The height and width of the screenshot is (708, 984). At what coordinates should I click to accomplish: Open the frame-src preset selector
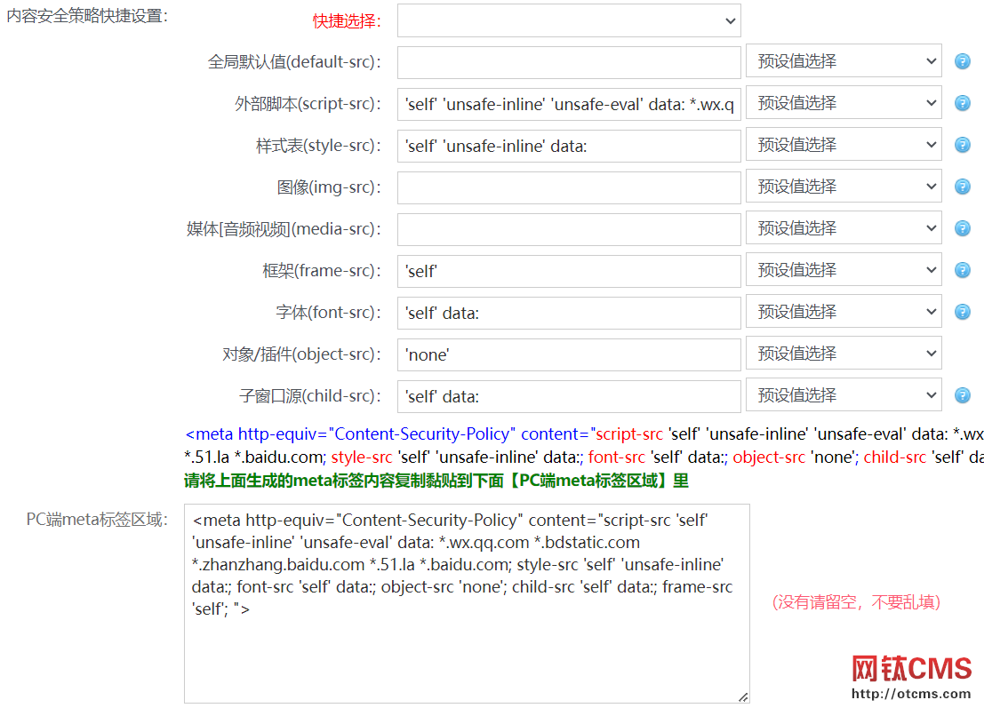pyautogui.click(x=843, y=269)
